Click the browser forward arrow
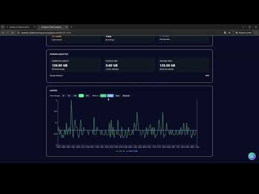Viewport: 259px width, 194px height. click(x=8, y=33)
